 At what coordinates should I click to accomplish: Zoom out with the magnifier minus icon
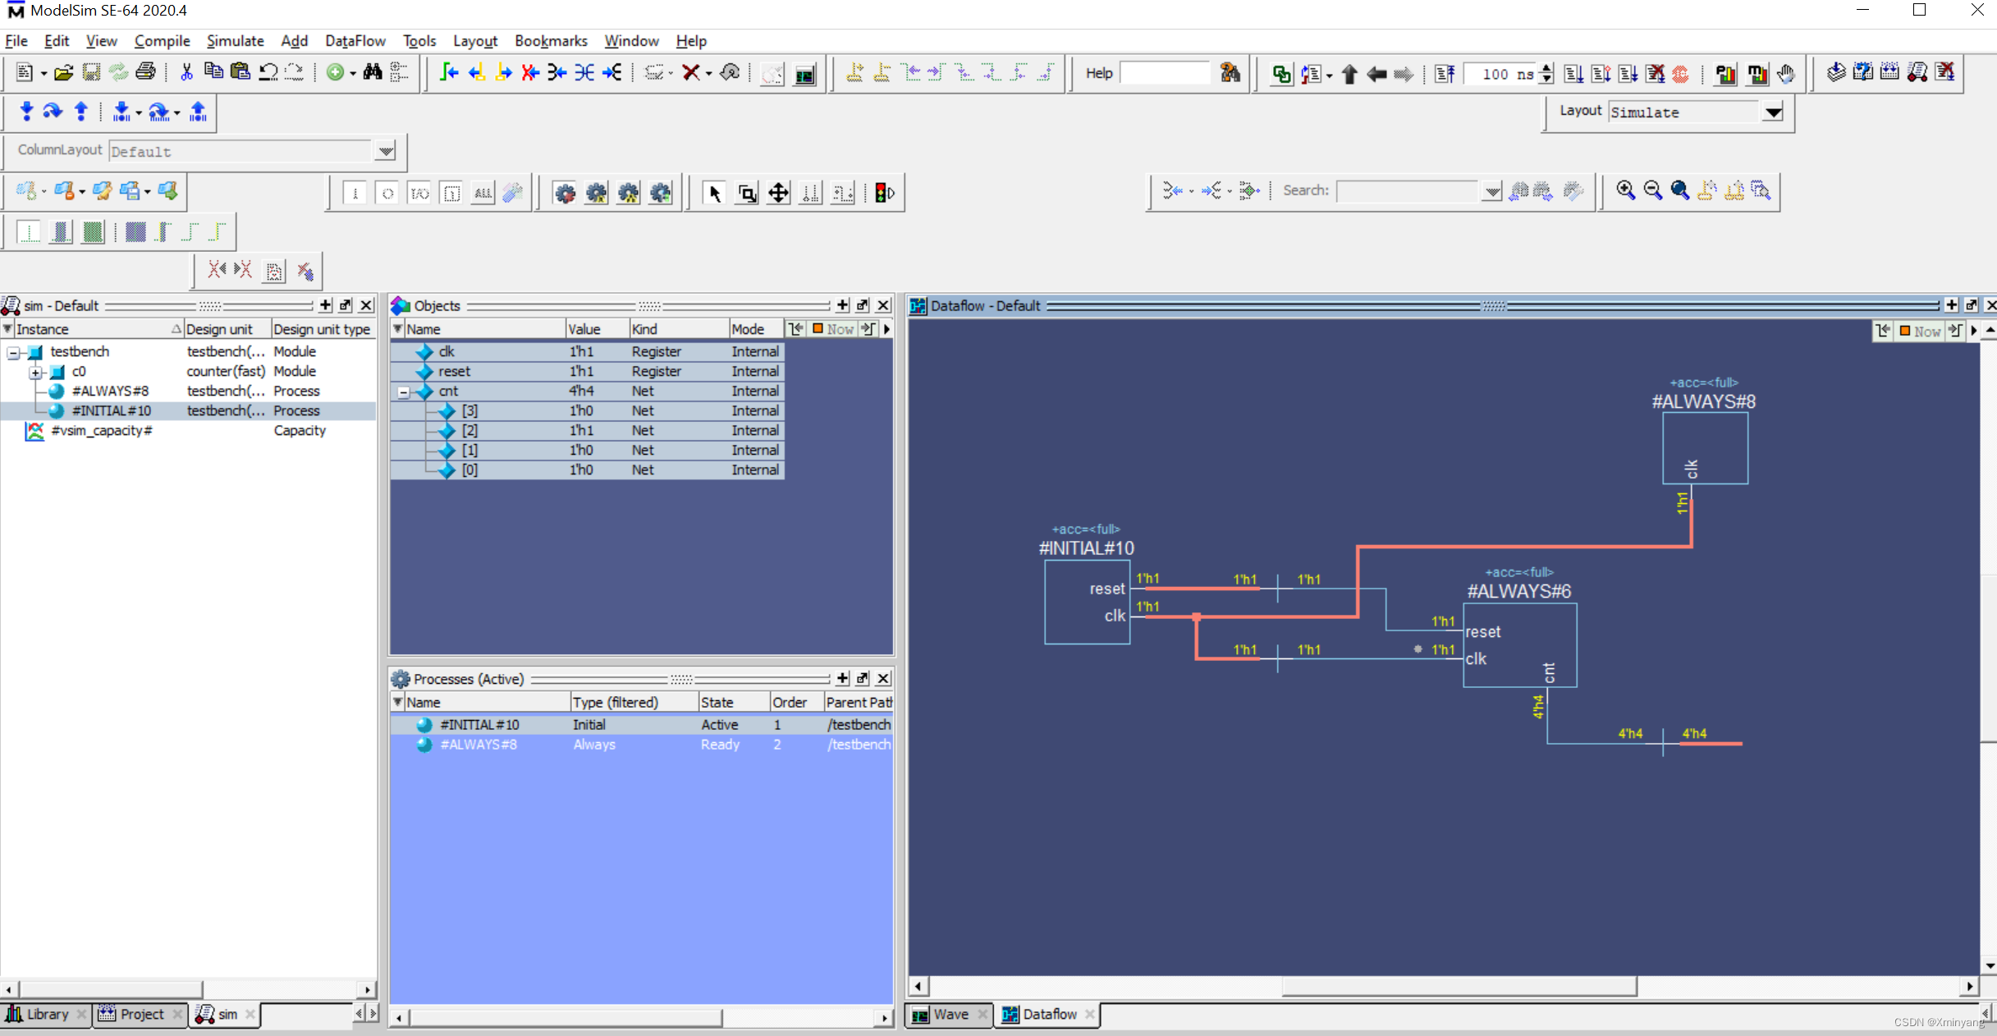(x=1652, y=190)
